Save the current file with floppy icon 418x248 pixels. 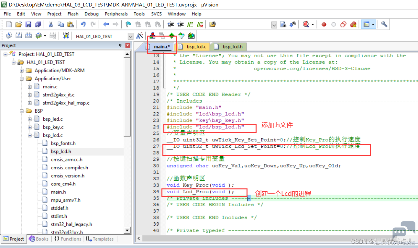click(28, 24)
